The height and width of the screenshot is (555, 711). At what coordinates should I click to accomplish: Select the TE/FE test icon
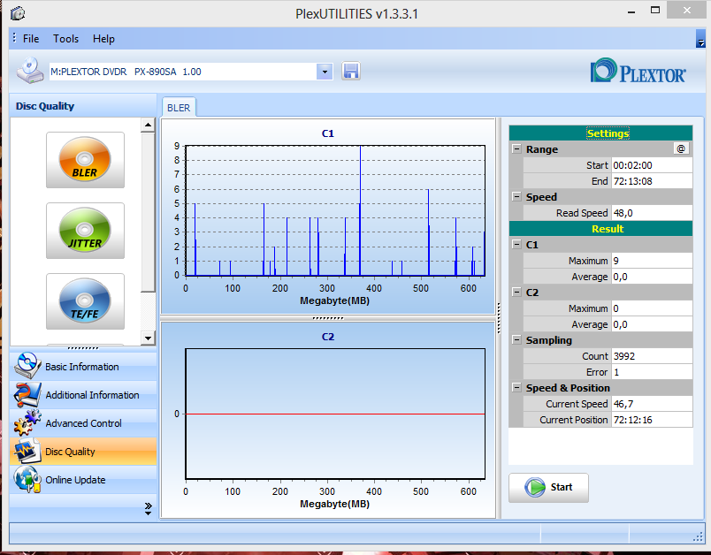(85, 300)
